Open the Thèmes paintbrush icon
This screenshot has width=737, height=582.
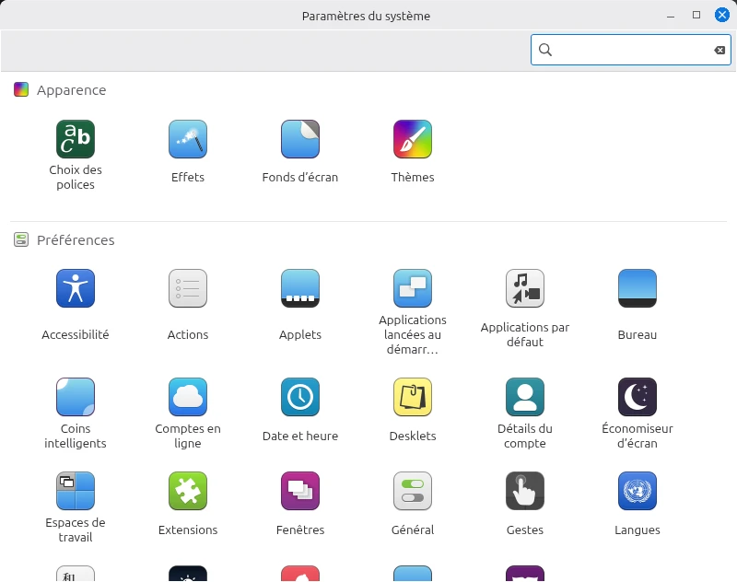tap(412, 139)
